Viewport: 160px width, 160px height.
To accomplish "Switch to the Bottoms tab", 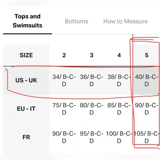I will (x=76, y=21).
